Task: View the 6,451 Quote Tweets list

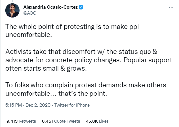Action: click(x=61, y=121)
